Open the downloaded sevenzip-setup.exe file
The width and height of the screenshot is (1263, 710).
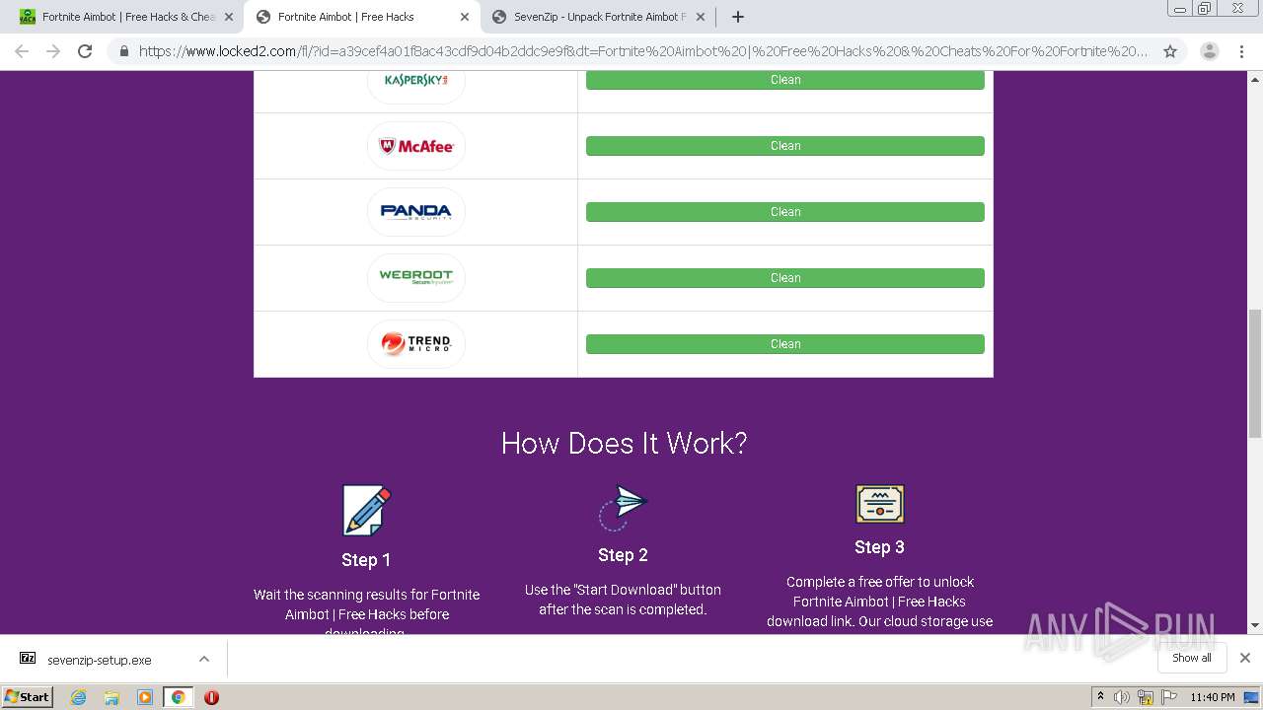pos(99,660)
